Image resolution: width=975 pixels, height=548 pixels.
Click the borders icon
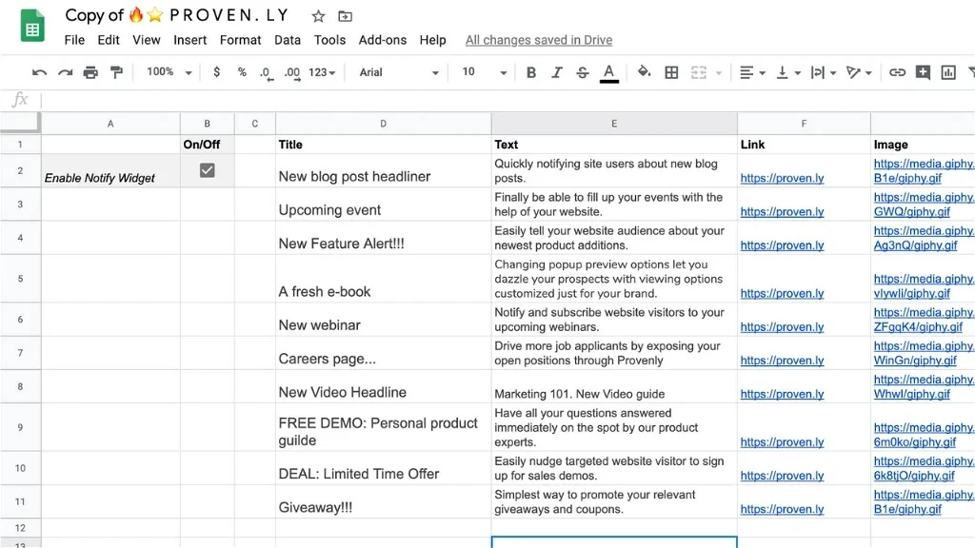[x=671, y=72]
